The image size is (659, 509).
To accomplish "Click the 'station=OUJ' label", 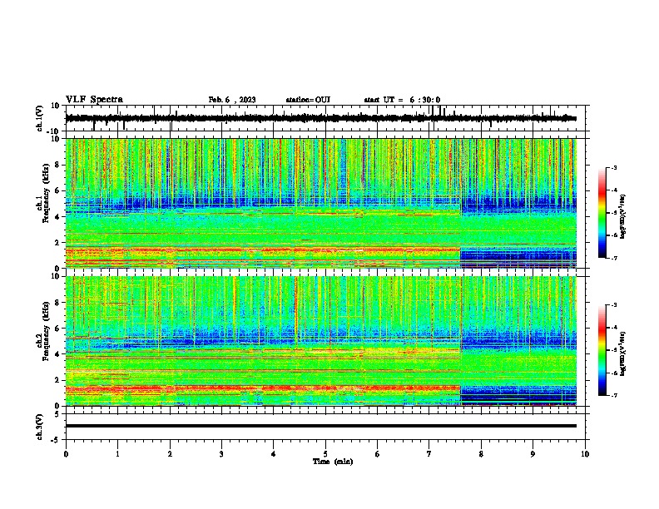I will click(x=308, y=100).
